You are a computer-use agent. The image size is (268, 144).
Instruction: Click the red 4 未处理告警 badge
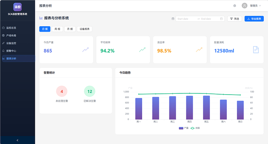click(62, 91)
